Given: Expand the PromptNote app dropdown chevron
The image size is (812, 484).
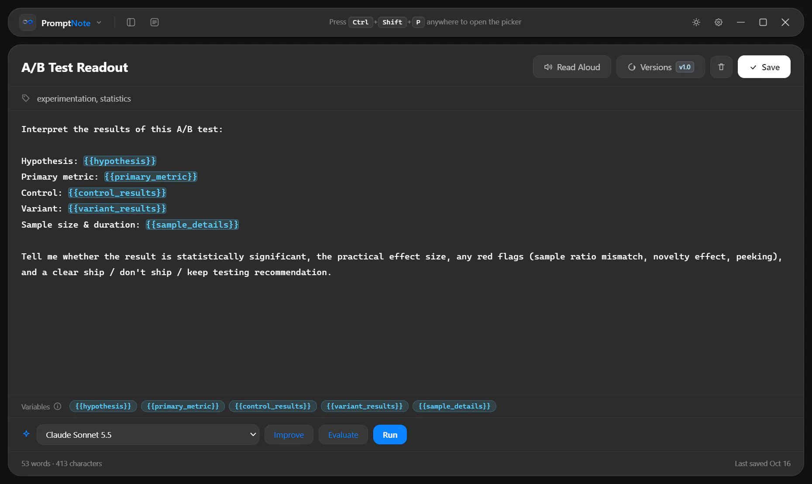Looking at the screenshot, I should tap(99, 23).
